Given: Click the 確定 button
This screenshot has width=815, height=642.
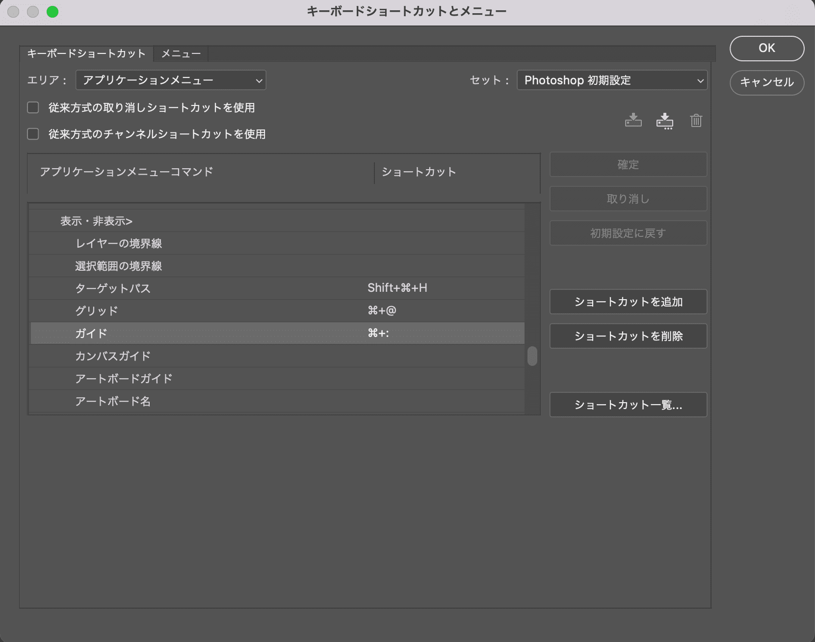Looking at the screenshot, I should pos(628,164).
